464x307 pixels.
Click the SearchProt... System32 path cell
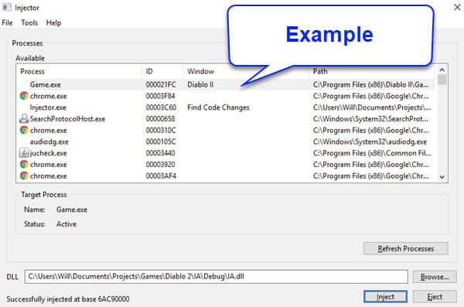[370, 119]
